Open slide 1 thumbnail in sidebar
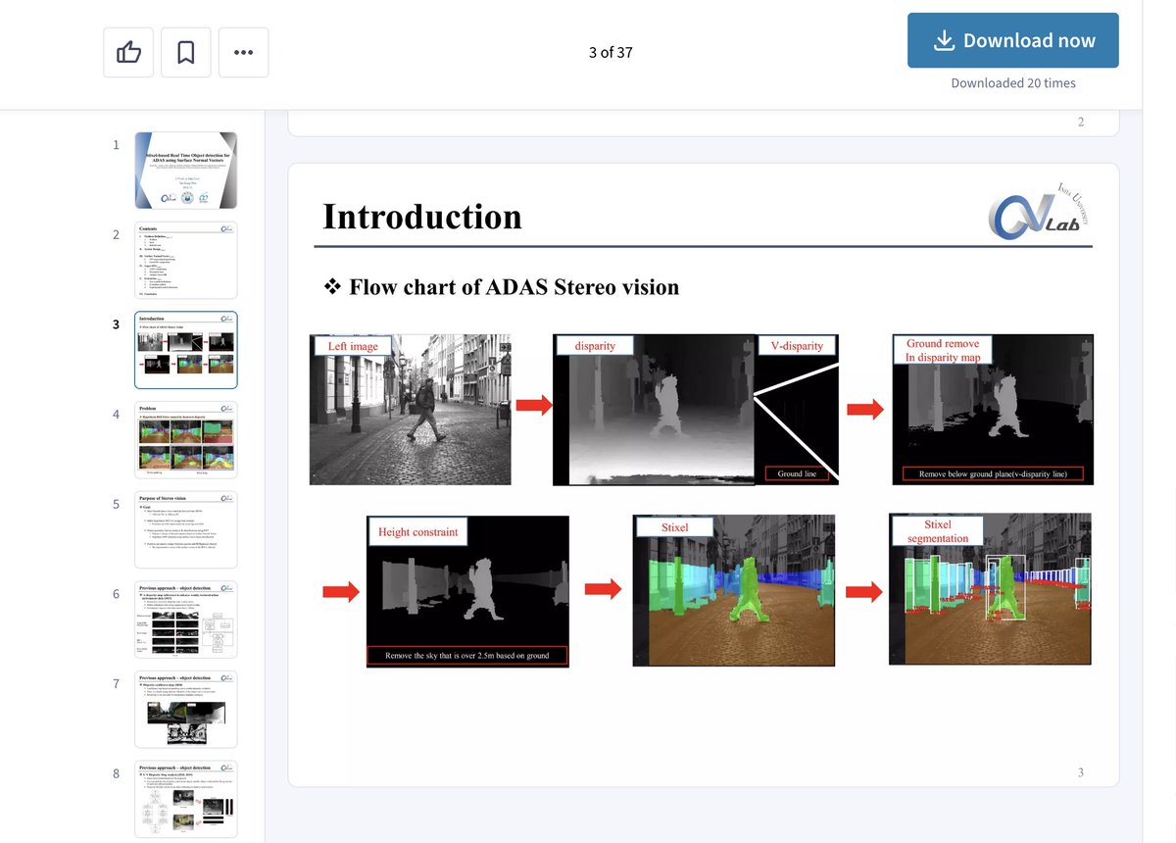Image resolution: width=1176 pixels, height=843 pixels. point(186,170)
